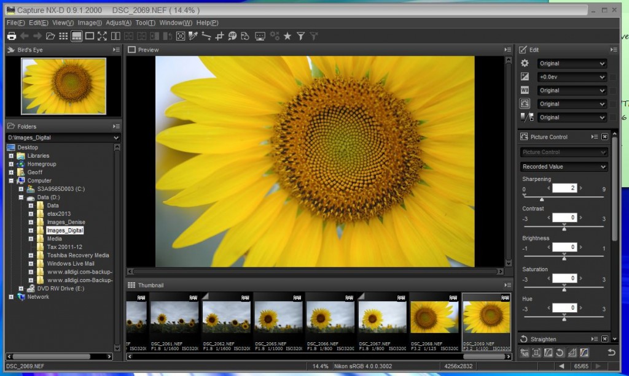Click the exposure compensation icon
This screenshot has width=629, height=376.
point(525,77)
